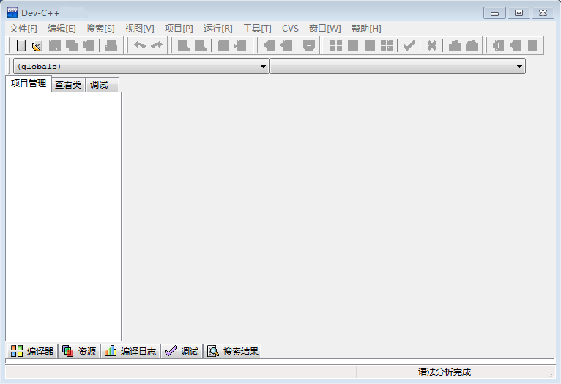This screenshot has height=384, width=561.
Task: Open the empty function dropdown on the right
Action: 398,66
